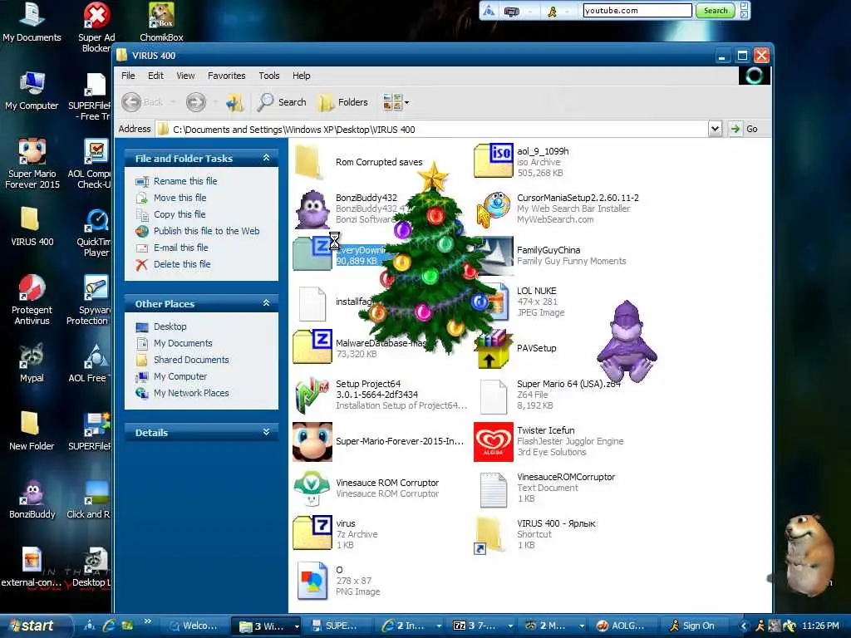Click the Folders toolbar button
This screenshot has width=851, height=638.
(343, 102)
